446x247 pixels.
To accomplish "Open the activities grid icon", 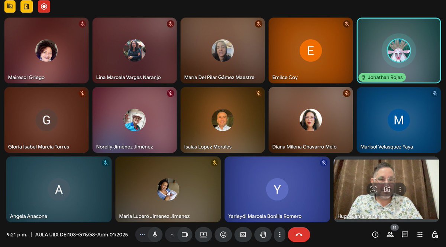I will coord(420,235).
